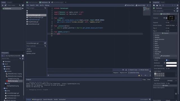
Task: Click the script warnings triangle icon
Action: (139, 75)
